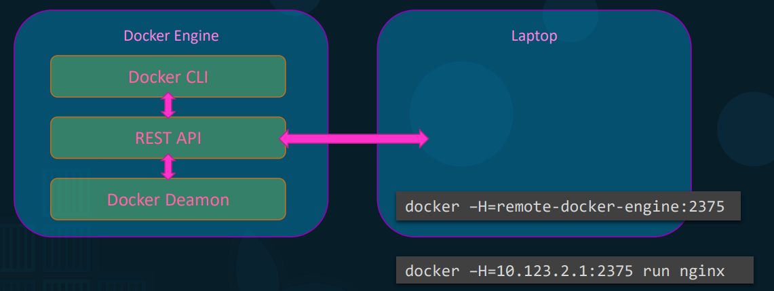Click the Laptop title text
This screenshot has height=291, width=774.
(x=534, y=36)
